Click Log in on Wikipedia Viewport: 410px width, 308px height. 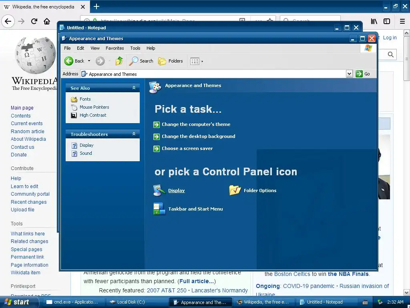point(390,38)
